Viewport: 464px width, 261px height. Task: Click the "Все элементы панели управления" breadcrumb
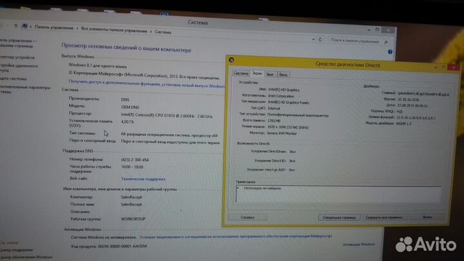pyautogui.click(x=115, y=31)
